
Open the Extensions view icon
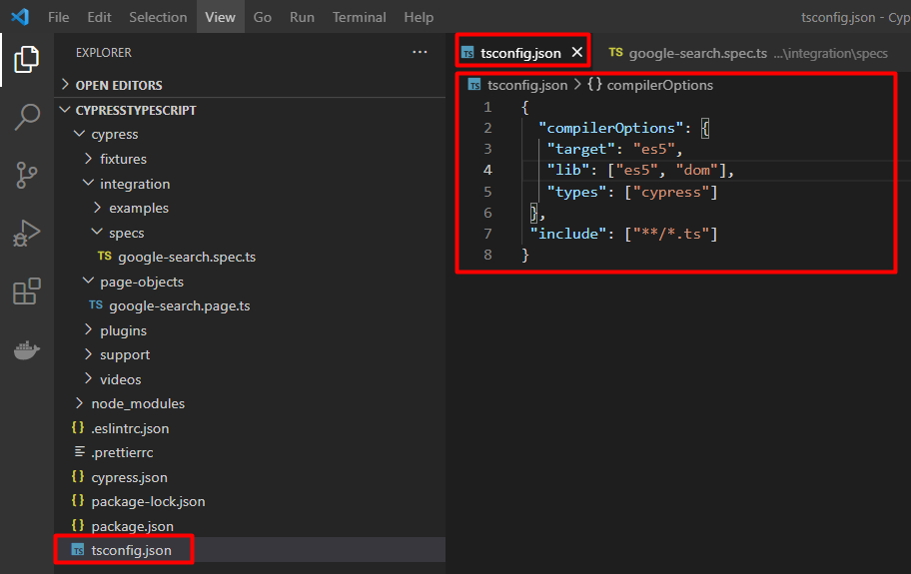[27, 291]
